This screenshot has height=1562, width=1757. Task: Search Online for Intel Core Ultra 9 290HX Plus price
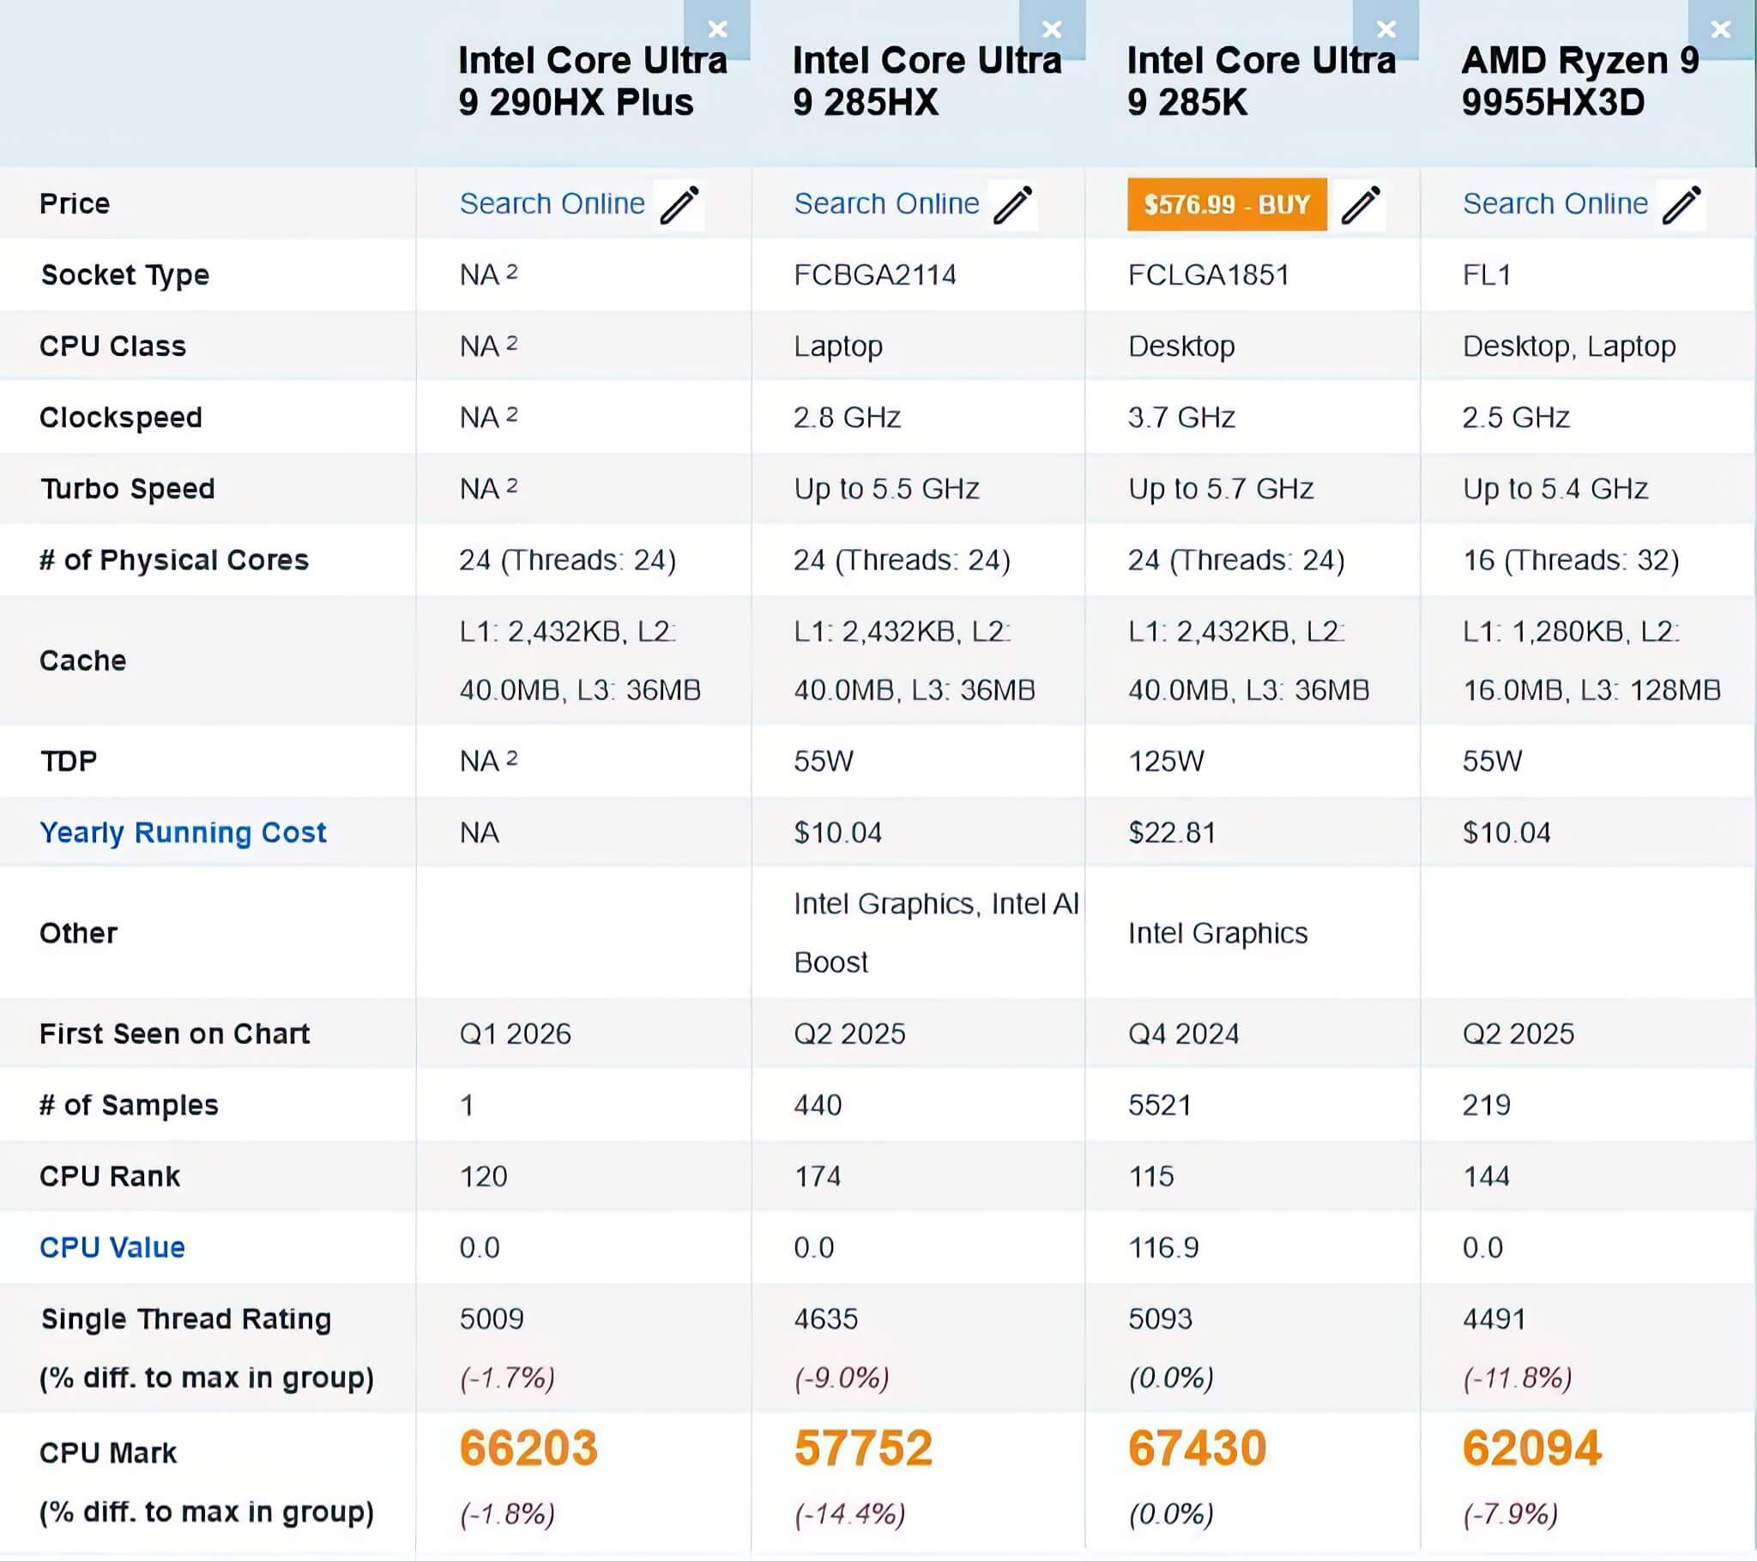552,204
